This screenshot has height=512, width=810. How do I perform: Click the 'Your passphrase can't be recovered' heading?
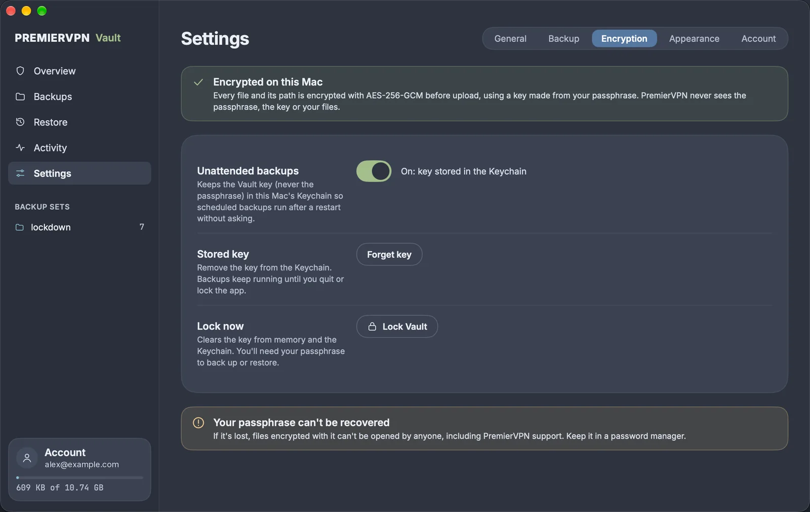pos(301,423)
